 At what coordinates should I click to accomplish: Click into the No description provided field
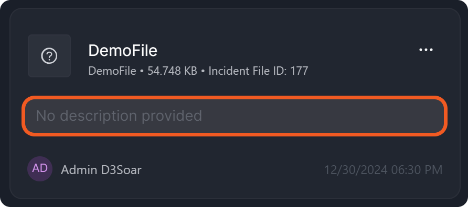(235, 116)
